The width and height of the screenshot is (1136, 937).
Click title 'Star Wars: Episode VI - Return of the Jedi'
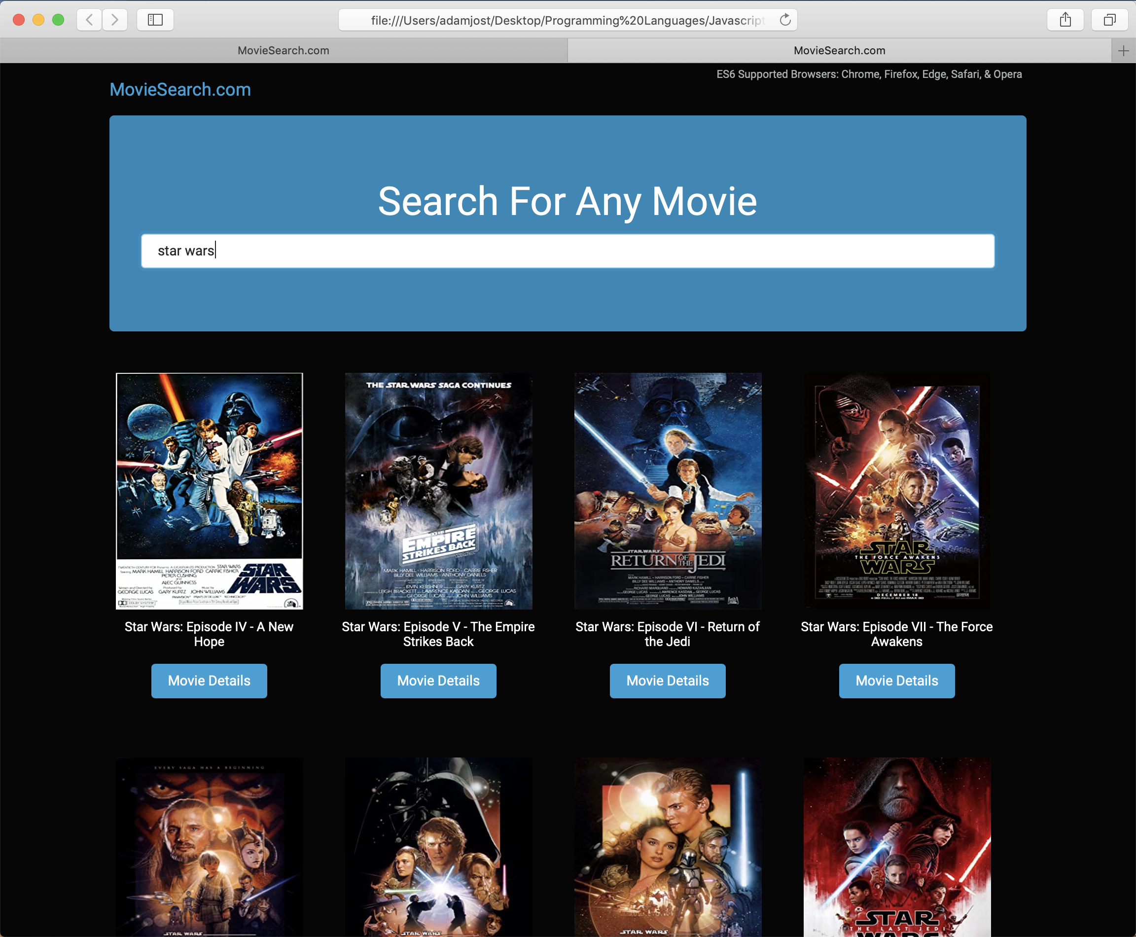click(668, 634)
